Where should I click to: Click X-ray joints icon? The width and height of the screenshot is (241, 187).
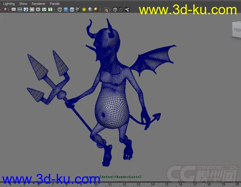(127, 10)
